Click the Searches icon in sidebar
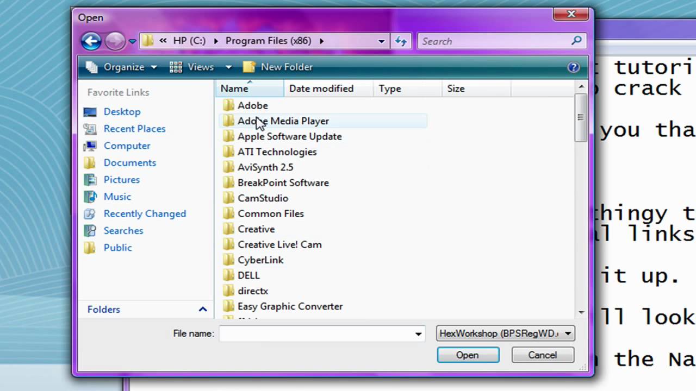Image resolution: width=696 pixels, height=391 pixels. [90, 231]
